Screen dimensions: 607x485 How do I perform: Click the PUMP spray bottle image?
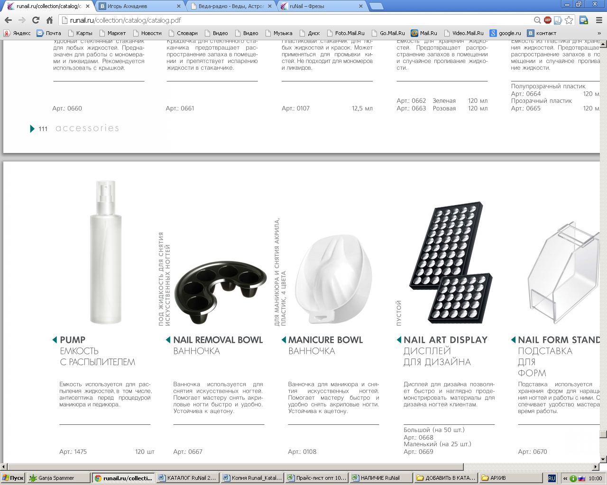[x=105, y=252]
